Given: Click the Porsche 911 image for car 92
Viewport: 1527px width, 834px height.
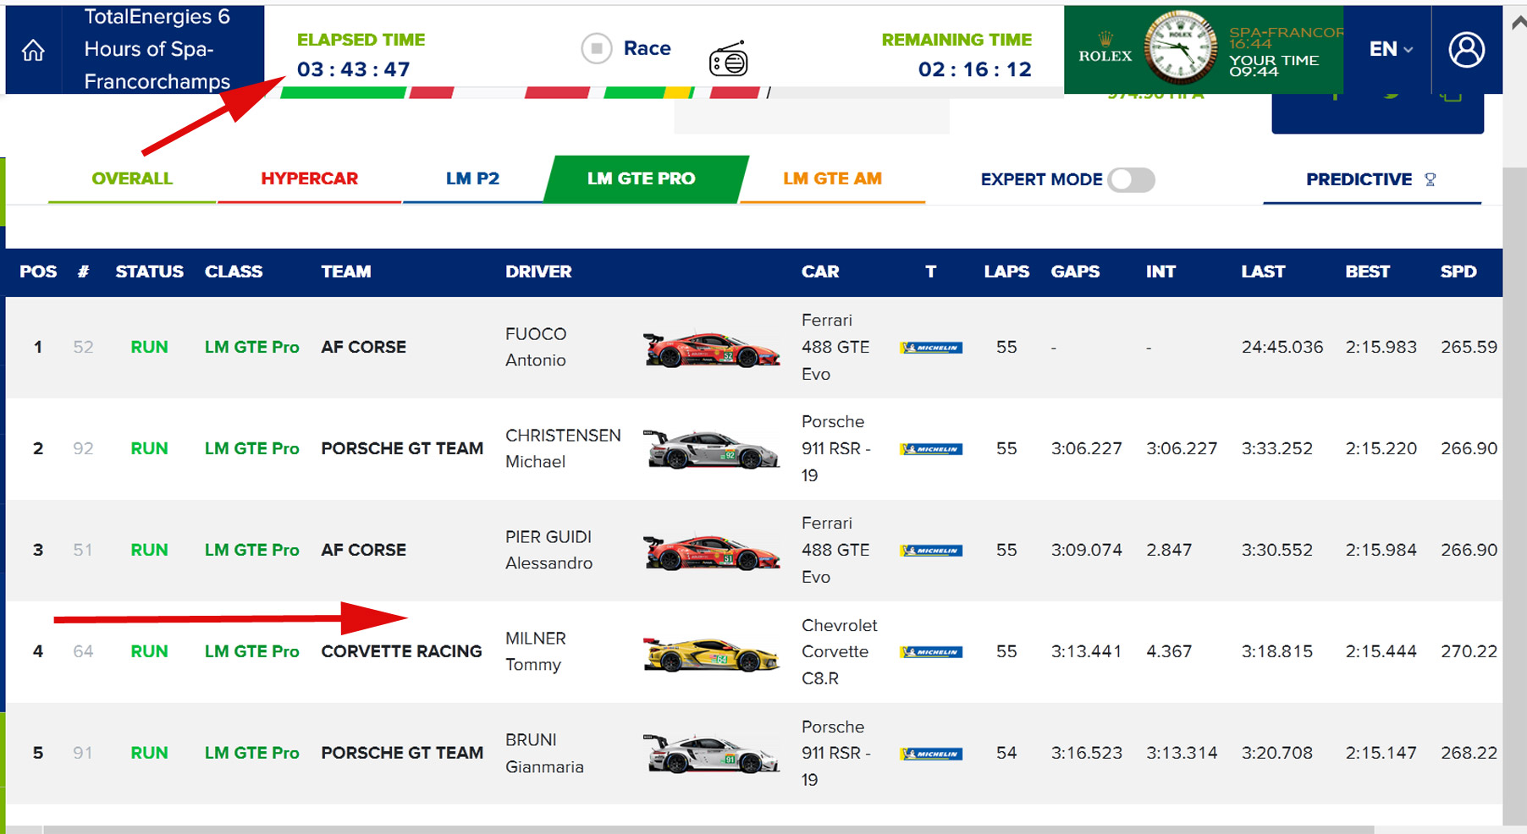Looking at the screenshot, I should coord(711,449).
